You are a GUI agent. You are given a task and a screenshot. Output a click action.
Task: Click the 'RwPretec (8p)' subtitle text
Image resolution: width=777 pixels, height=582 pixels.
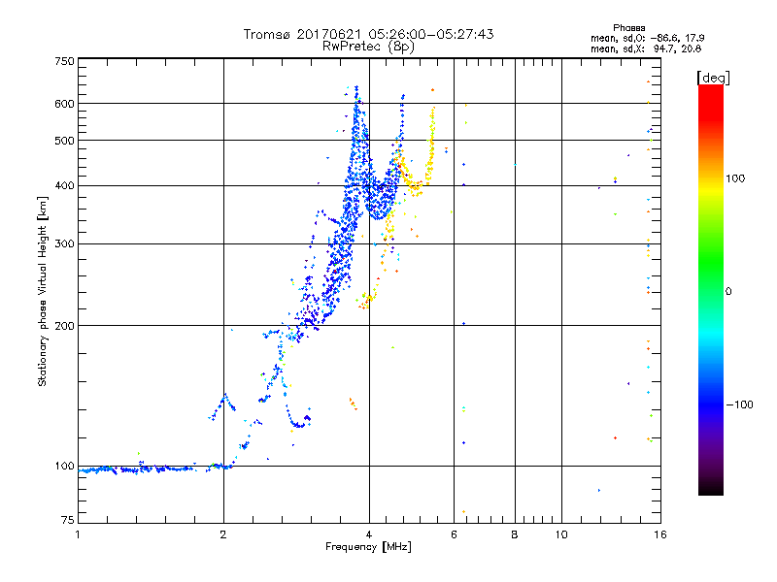(368, 47)
